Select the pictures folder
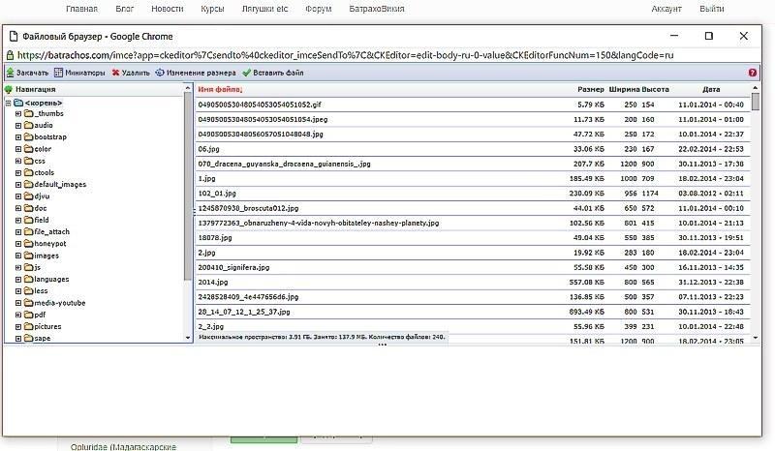The width and height of the screenshot is (775, 451). 47,326
